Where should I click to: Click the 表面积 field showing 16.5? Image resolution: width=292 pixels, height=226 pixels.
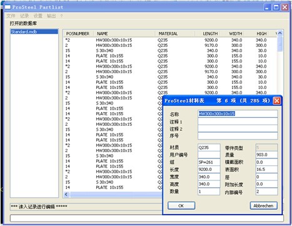266,169
